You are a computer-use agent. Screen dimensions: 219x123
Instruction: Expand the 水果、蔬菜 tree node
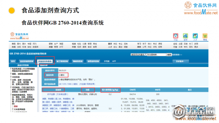point(11,80)
